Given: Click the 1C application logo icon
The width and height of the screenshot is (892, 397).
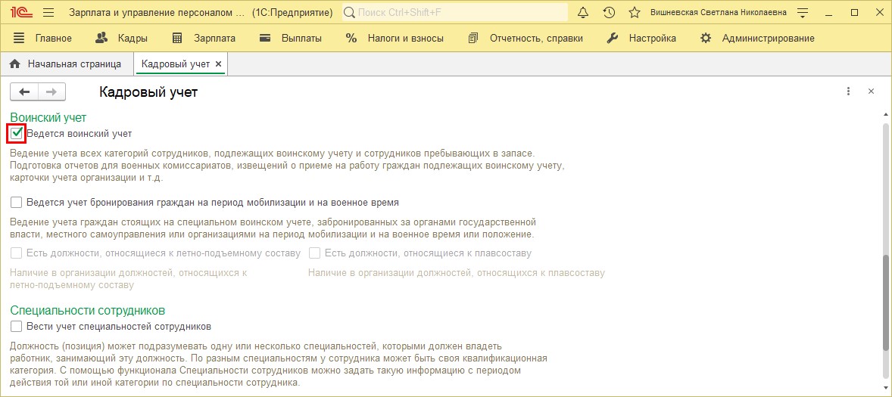Looking at the screenshot, I should point(20,13).
